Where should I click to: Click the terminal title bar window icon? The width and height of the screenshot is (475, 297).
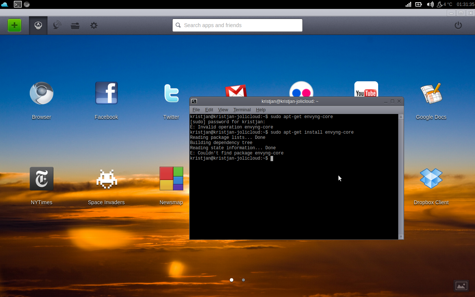[194, 101]
